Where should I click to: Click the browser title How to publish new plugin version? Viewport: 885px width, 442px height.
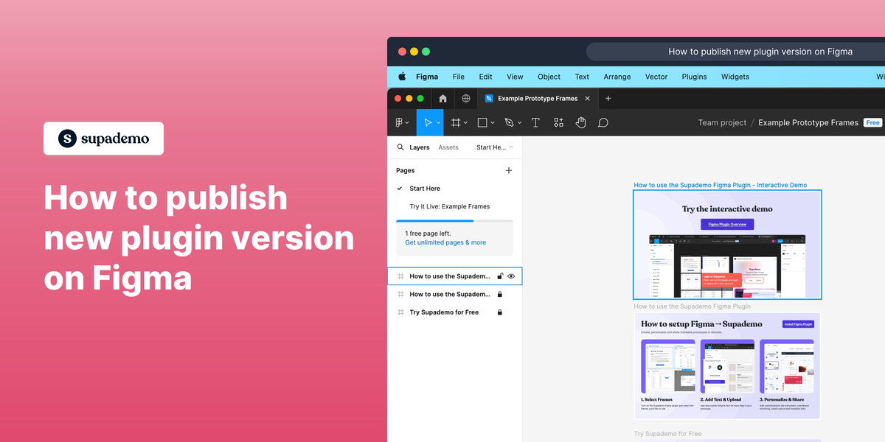760,52
